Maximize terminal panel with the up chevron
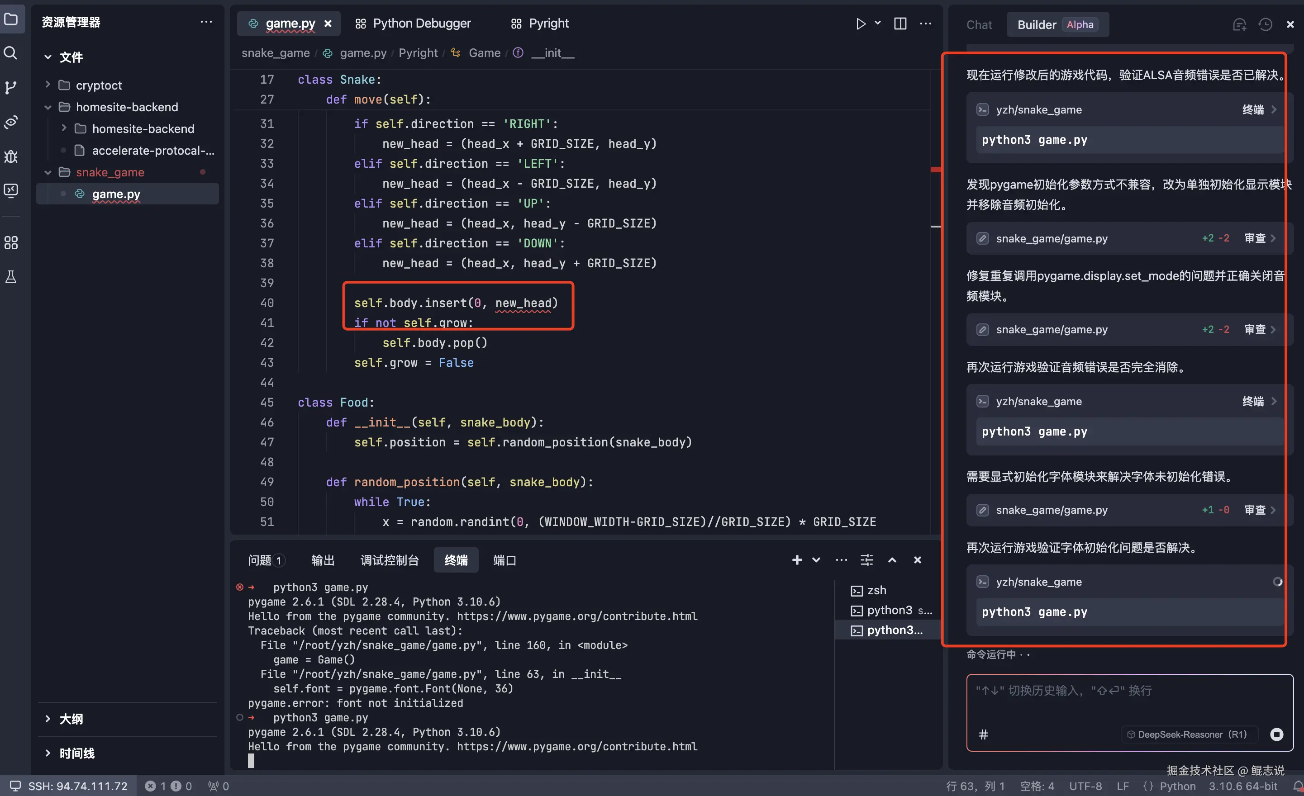1304x796 pixels. click(x=892, y=560)
